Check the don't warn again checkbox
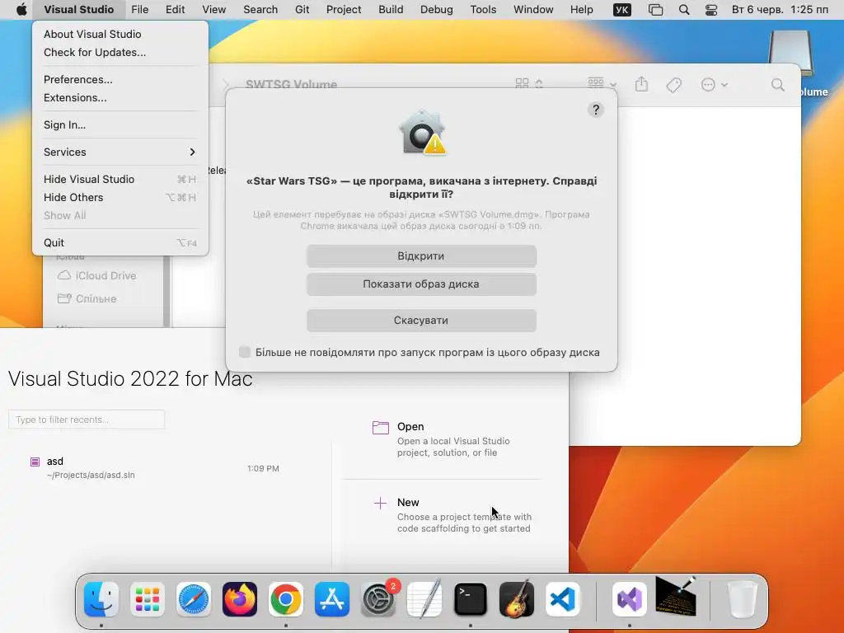The height and width of the screenshot is (633, 844). coord(245,352)
